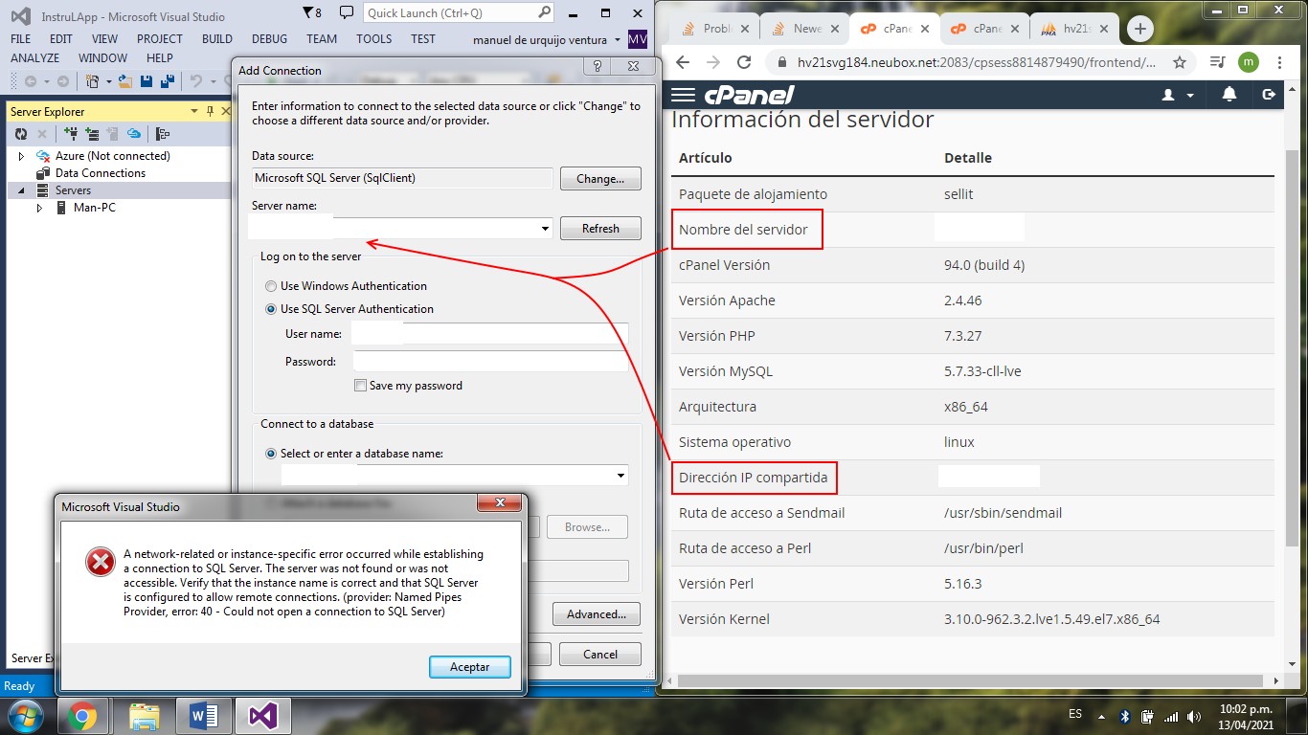Open the TOOLS menu
1308x735 pixels.
pos(373,39)
